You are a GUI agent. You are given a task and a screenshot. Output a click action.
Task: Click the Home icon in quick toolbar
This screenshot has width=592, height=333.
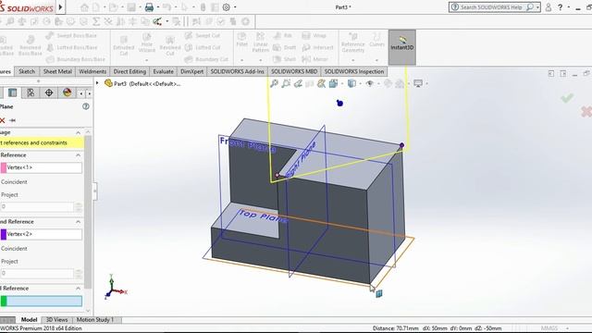click(x=84, y=7)
